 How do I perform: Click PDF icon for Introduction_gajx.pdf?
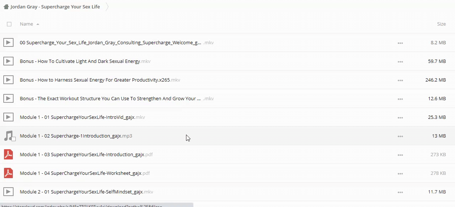pyautogui.click(x=8, y=154)
